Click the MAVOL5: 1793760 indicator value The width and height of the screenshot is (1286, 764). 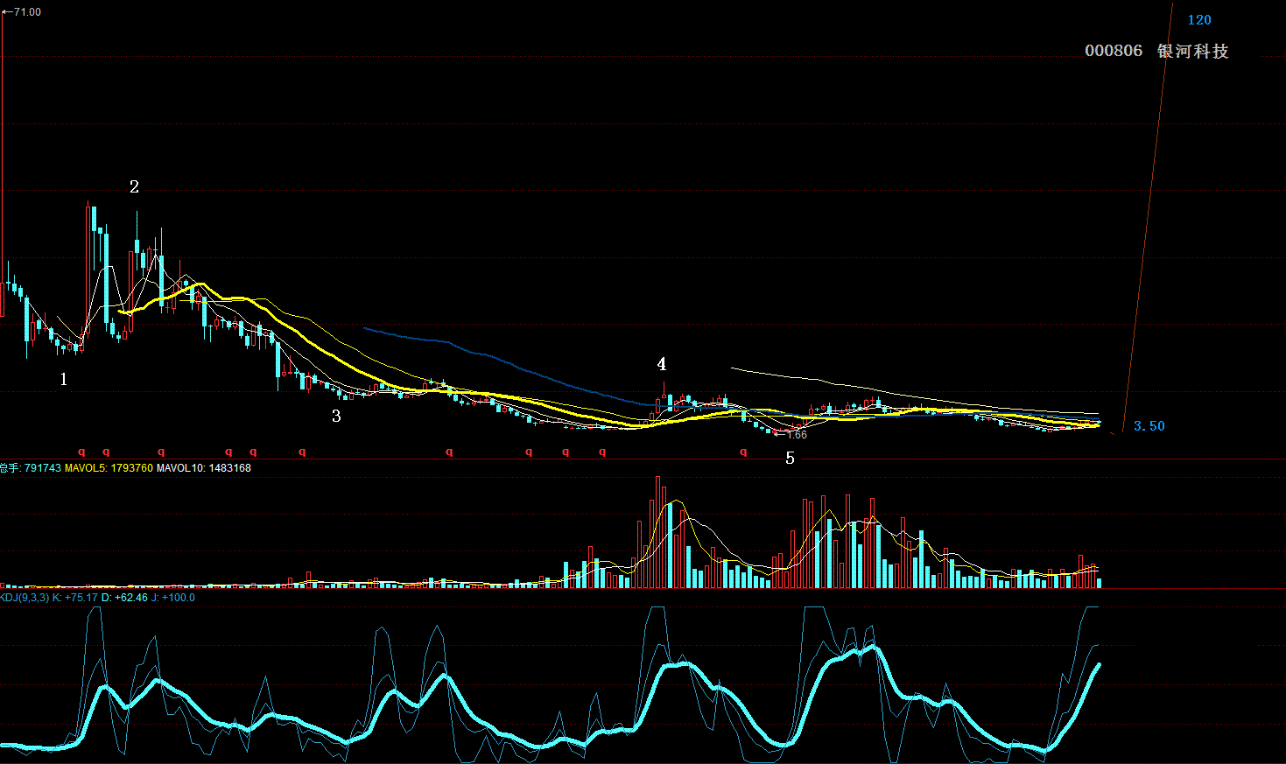[109, 468]
